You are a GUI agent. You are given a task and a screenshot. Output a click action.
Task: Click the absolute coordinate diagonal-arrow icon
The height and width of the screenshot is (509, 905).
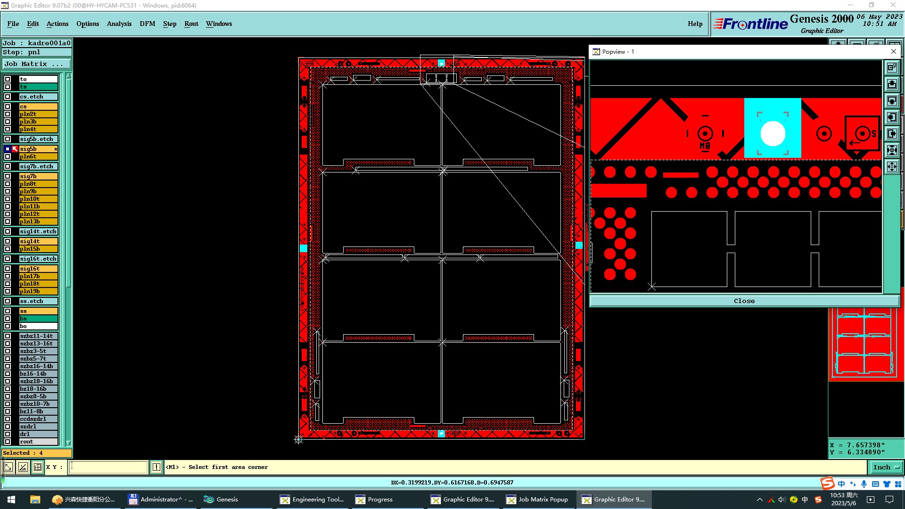pyautogui.click(x=8, y=467)
